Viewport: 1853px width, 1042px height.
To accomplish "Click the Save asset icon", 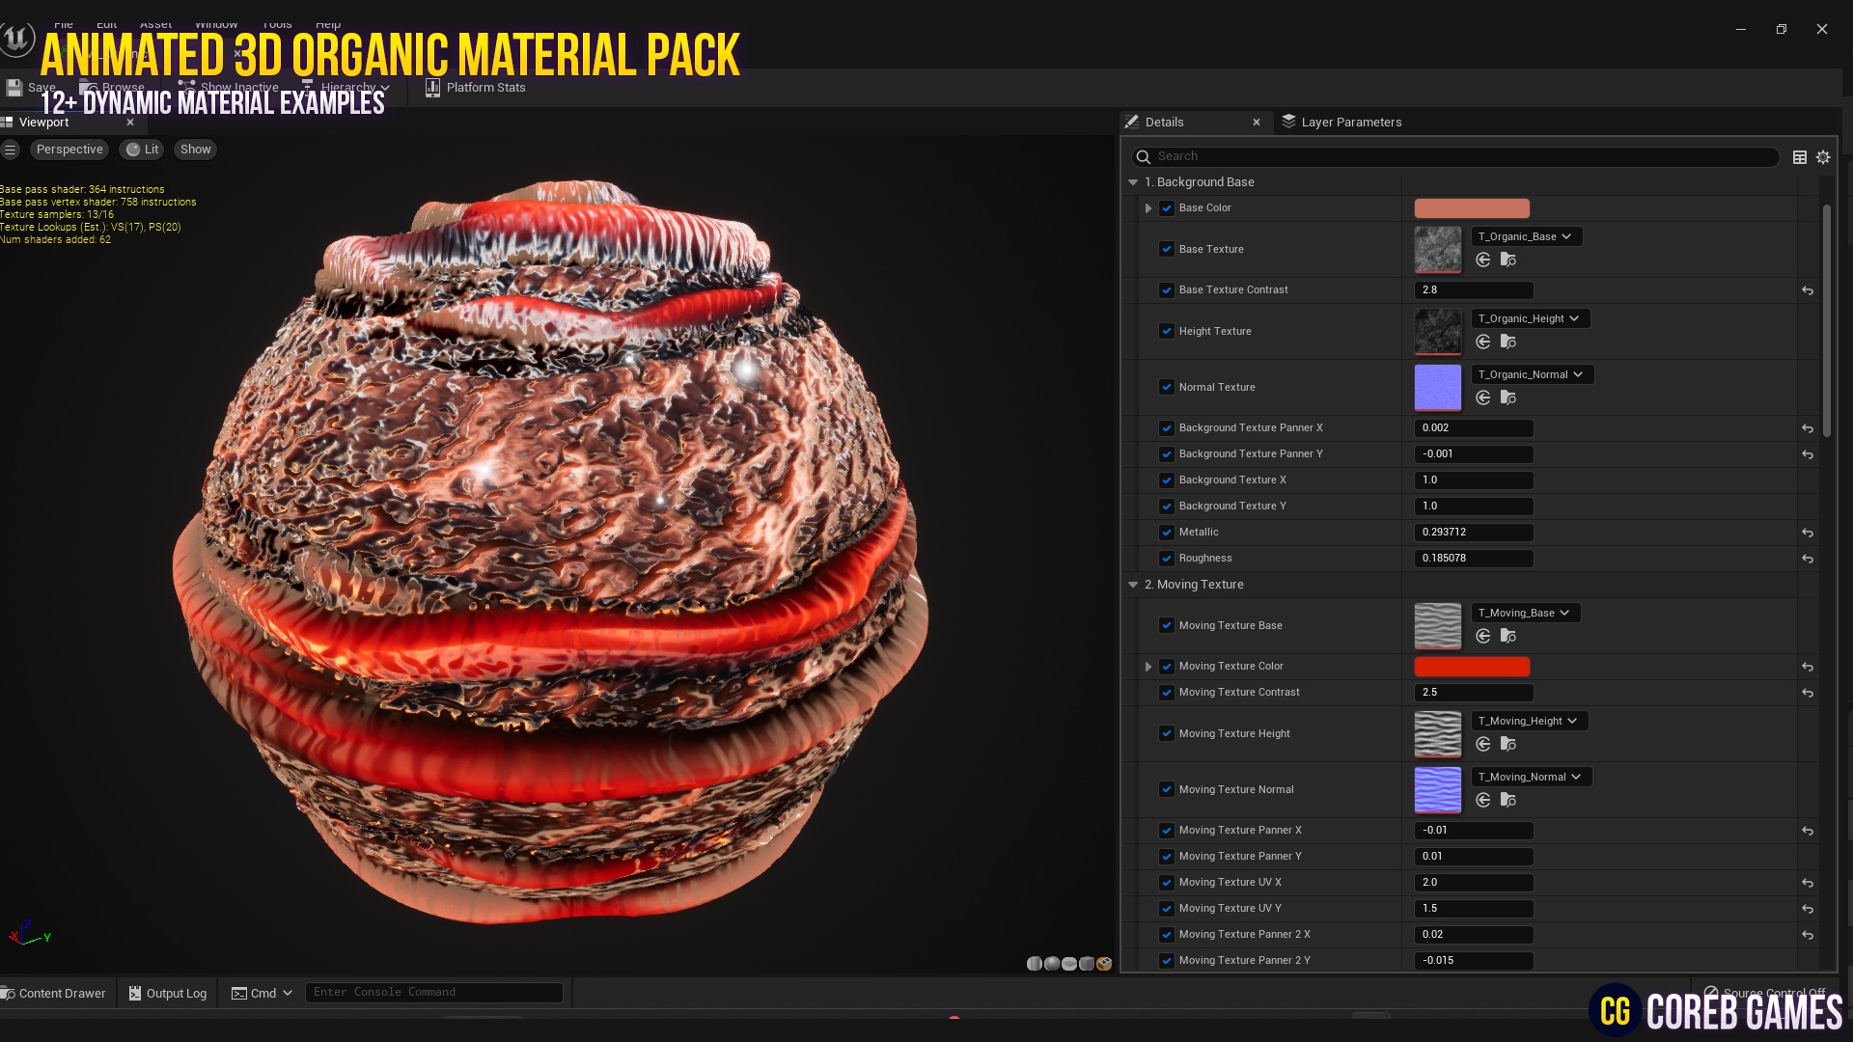I will (14, 87).
